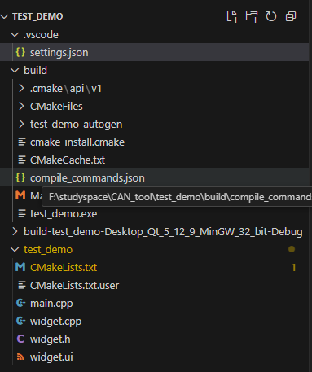
Task: Click the C++ icon next to main.cpp
Action: point(21,303)
